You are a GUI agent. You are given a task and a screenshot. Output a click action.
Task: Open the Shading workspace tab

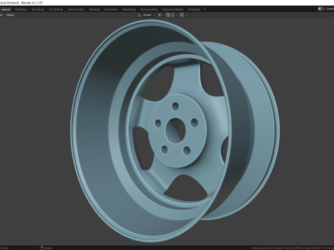pyautogui.click(x=95, y=10)
